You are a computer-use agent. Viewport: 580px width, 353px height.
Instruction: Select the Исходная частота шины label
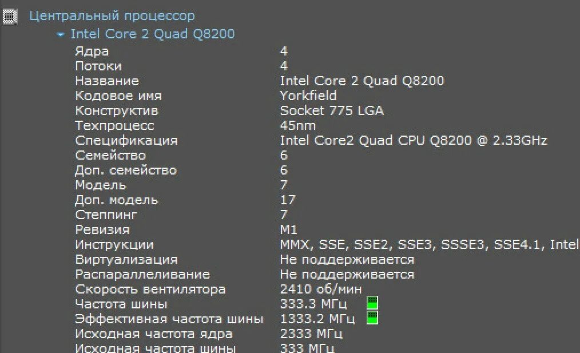pos(155,348)
